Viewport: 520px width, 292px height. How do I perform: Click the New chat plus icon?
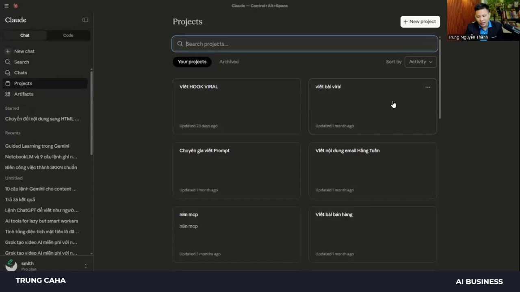pyautogui.click(x=8, y=51)
